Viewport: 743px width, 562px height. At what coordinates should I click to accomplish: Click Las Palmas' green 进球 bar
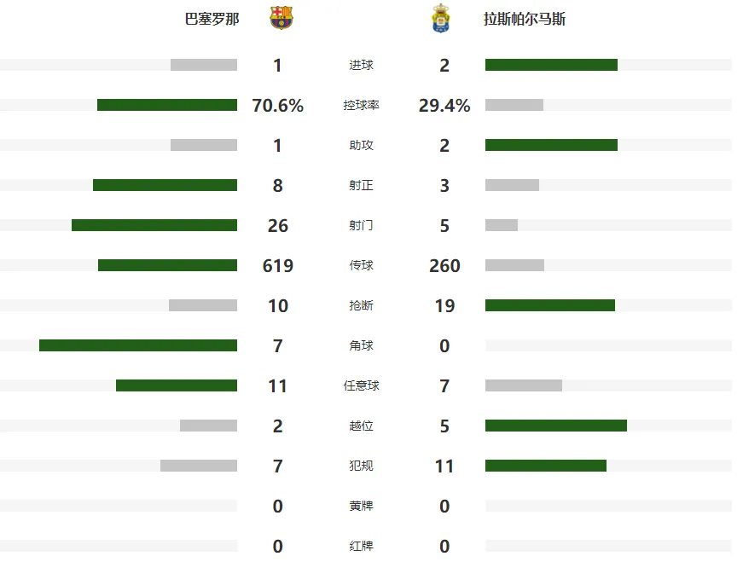point(551,65)
